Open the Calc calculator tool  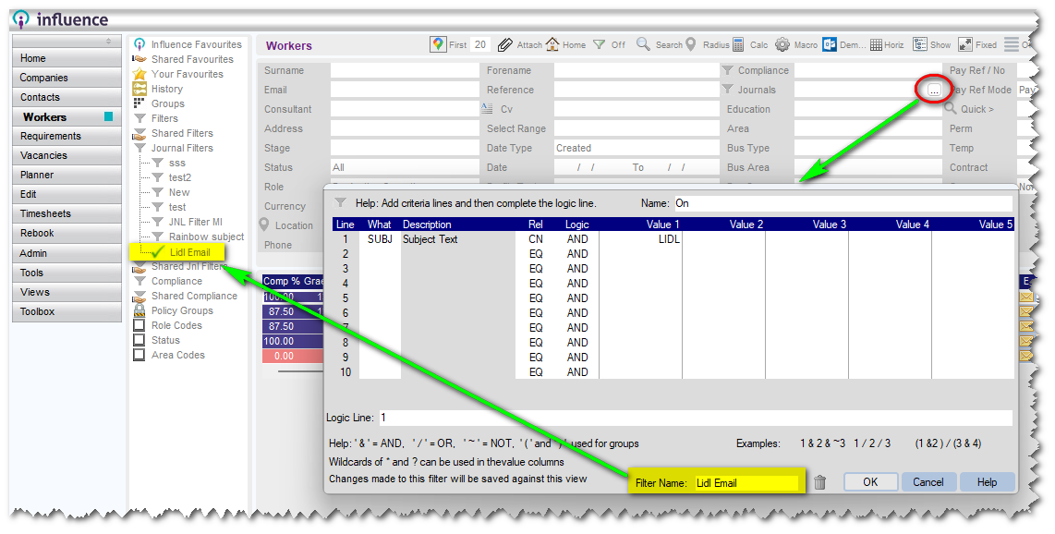pyautogui.click(x=738, y=44)
